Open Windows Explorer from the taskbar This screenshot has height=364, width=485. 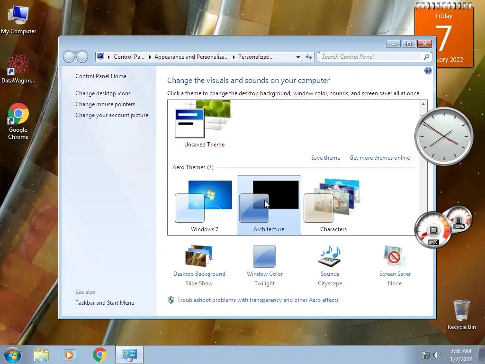(x=41, y=355)
